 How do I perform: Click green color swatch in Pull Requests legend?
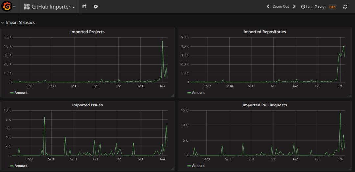tap(189, 166)
